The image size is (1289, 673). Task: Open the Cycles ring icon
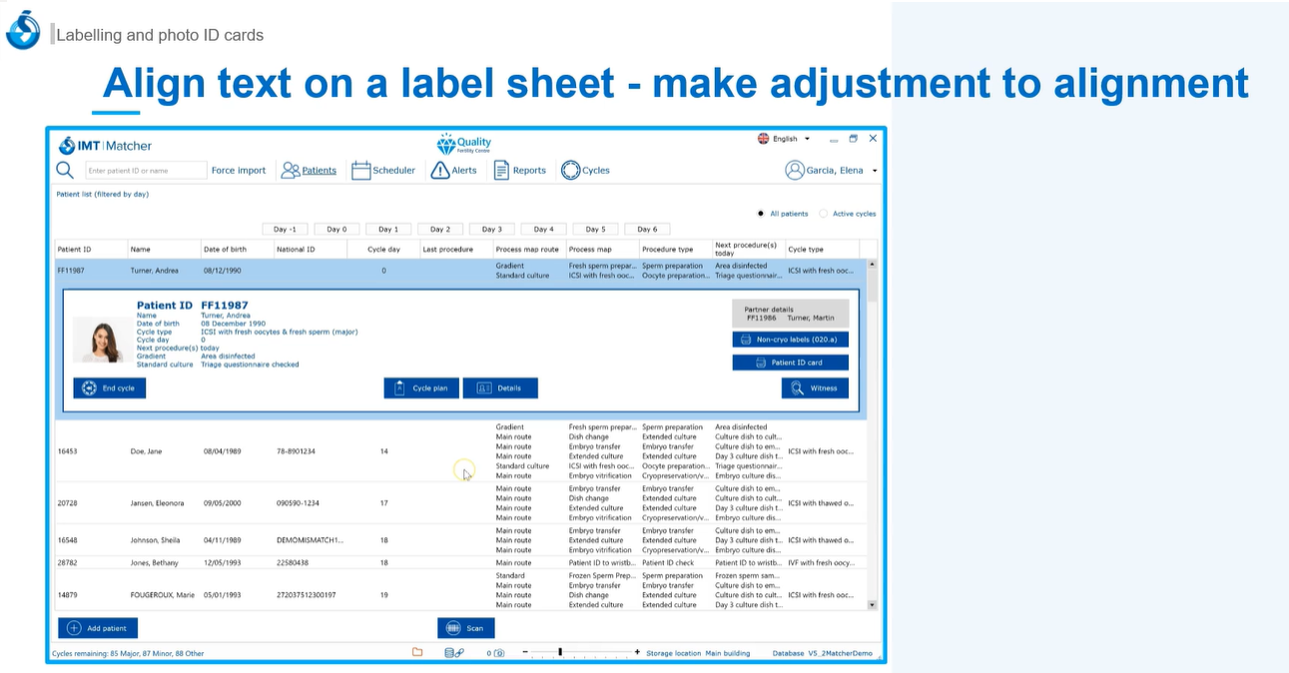click(x=570, y=171)
